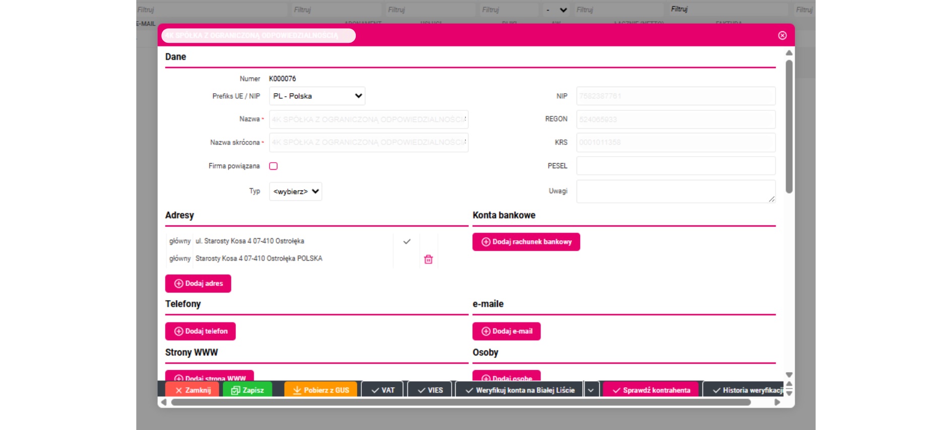Click the plus icon in Dodaj adres
This screenshot has width=952, height=430.
coord(178,283)
